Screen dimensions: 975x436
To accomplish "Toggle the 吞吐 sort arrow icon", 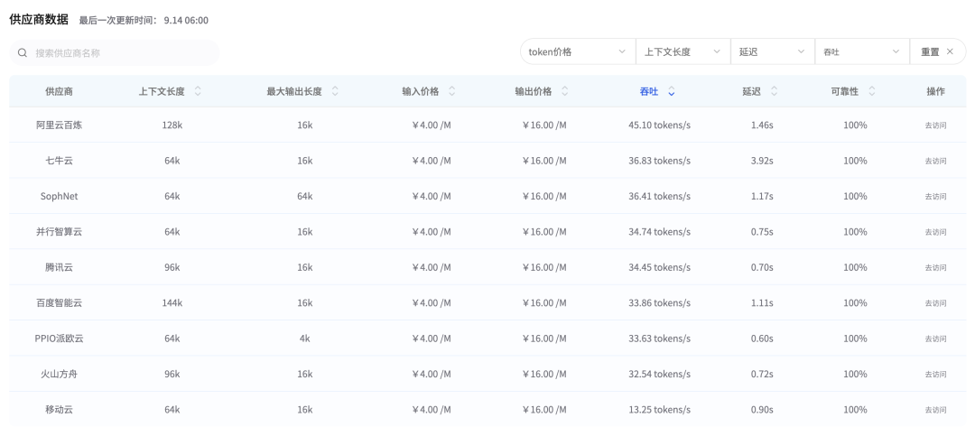I will (x=672, y=91).
